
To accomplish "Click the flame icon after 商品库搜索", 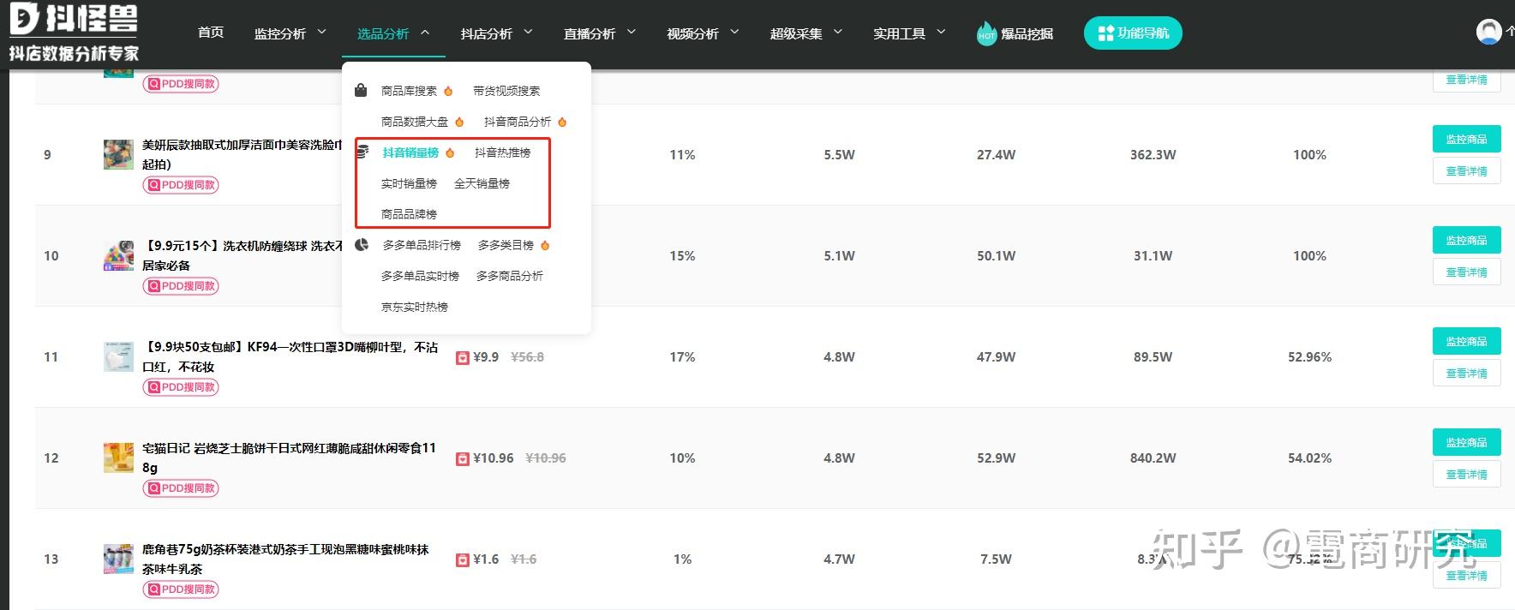I will [x=448, y=91].
